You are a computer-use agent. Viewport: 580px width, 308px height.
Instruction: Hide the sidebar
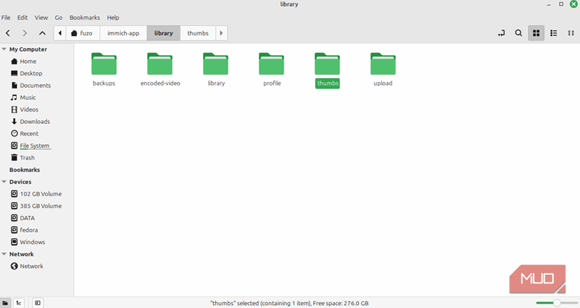38,303
